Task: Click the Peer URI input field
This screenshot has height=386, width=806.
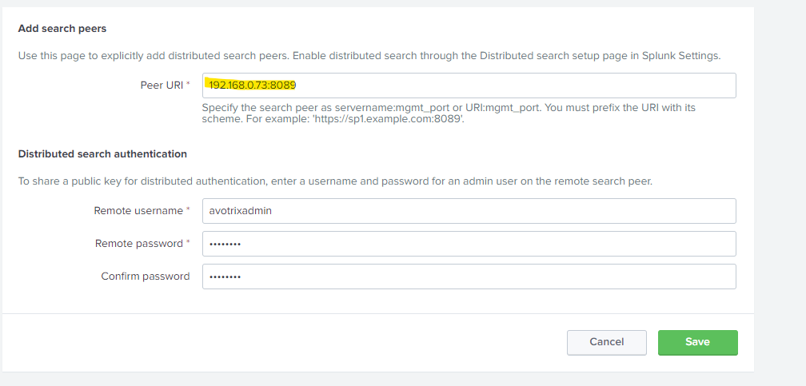Action: [x=469, y=86]
